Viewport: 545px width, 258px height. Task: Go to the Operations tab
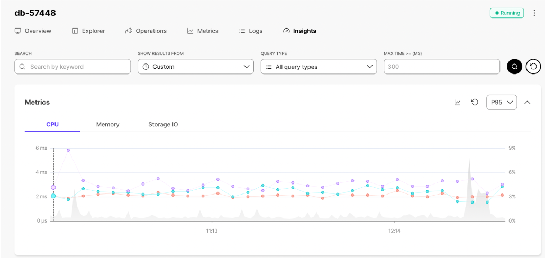coord(146,31)
